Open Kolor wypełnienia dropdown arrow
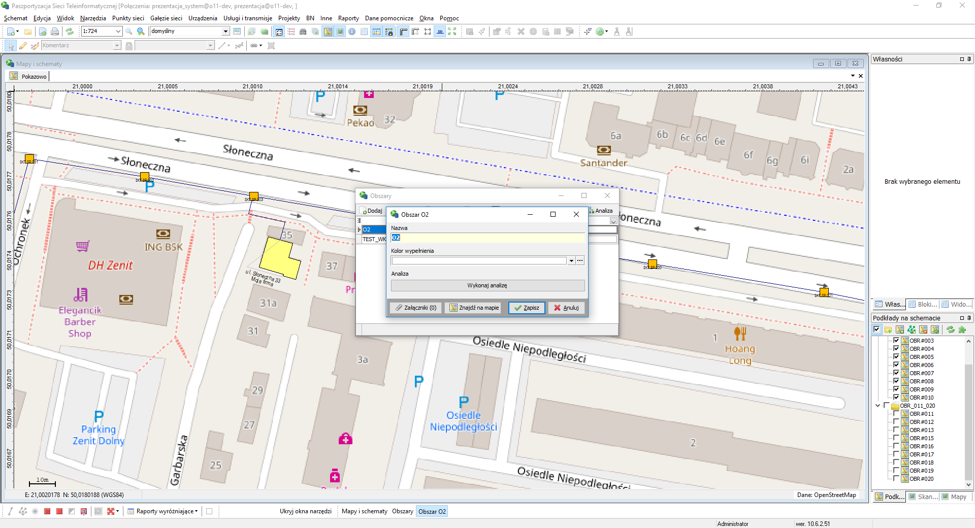 click(571, 260)
